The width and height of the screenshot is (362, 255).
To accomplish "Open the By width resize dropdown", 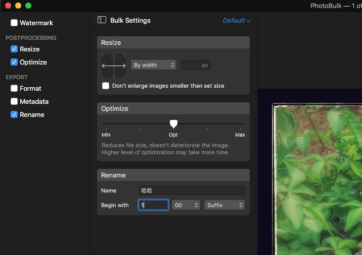I will [x=154, y=65].
